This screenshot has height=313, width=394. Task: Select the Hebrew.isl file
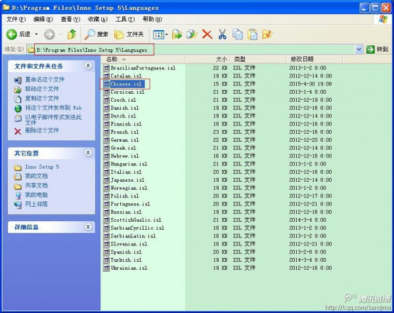[x=125, y=156]
